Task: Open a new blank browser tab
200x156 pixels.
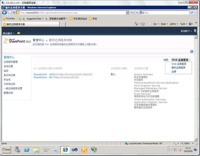Action: click(62, 24)
